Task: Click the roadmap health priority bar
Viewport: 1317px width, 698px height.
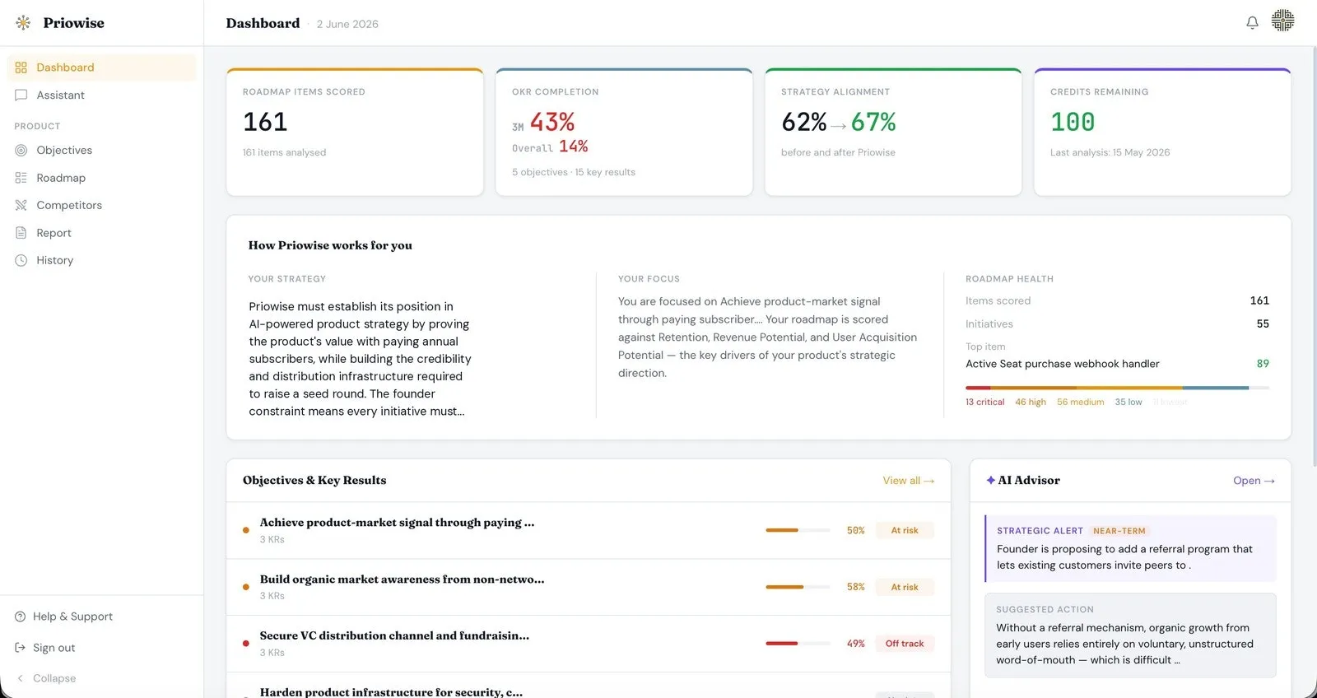Action: click(1117, 388)
